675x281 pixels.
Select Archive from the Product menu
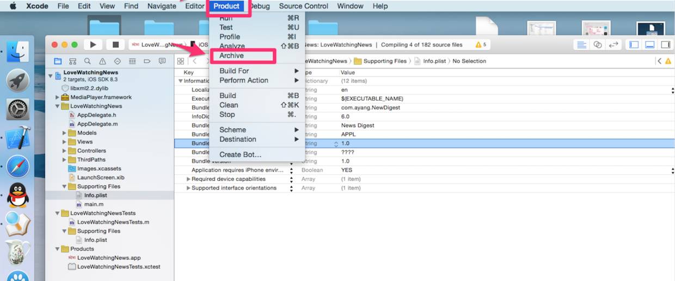(231, 55)
